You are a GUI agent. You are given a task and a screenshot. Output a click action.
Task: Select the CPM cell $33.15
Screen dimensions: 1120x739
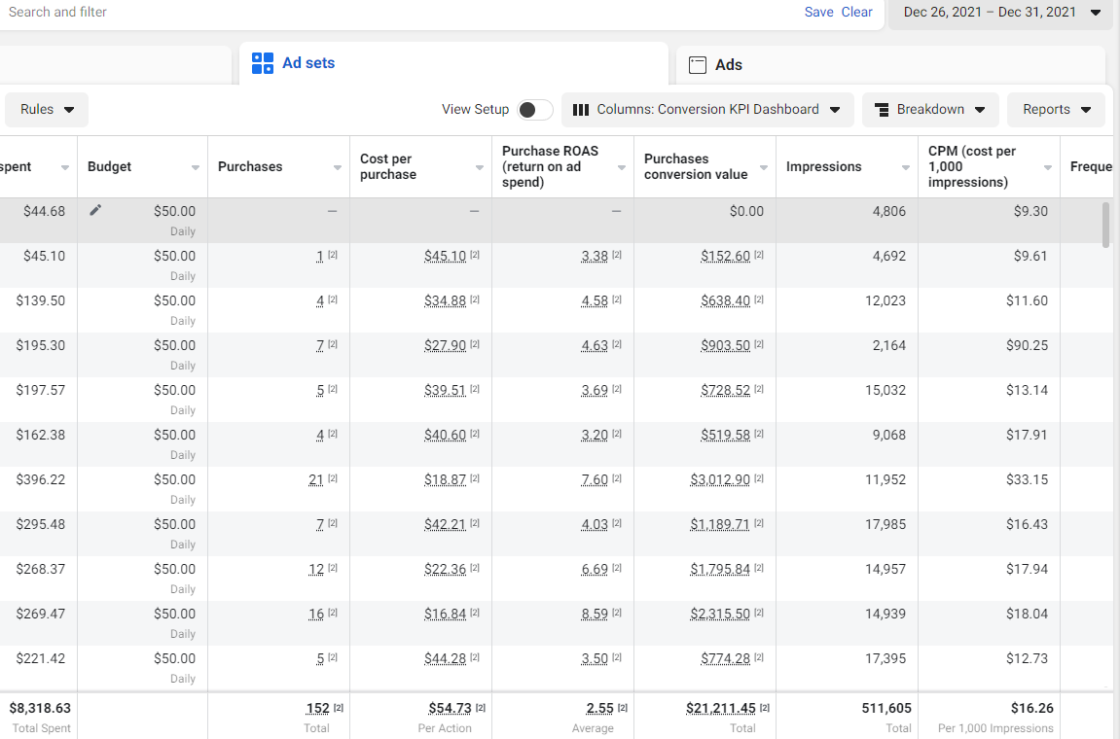[1028, 479]
